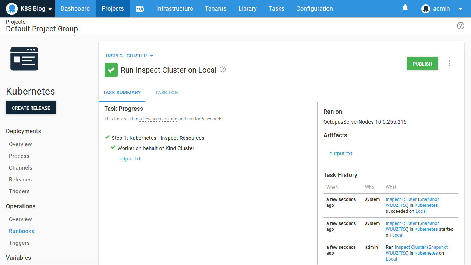Open the Local environment link in Task History
The image size is (471, 265).
[x=421, y=211]
